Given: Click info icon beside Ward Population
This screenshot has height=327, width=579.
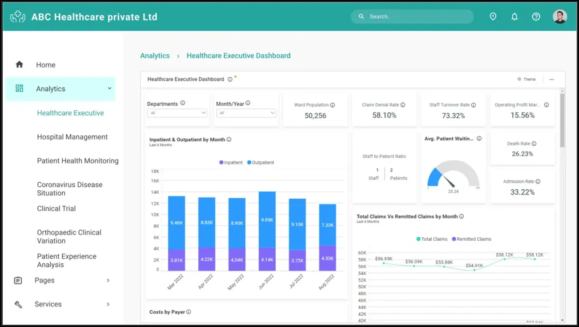Looking at the screenshot, I should click(x=333, y=105).
